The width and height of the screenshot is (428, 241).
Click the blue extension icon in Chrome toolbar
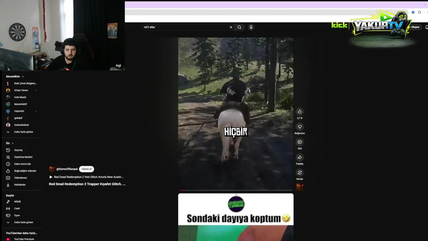[413, 12]
